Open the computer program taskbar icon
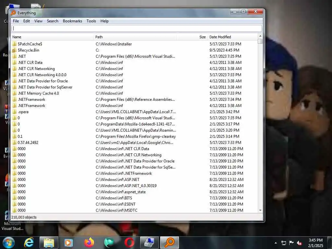This screenshot has height=249, width=332. (x=149, y=243)
